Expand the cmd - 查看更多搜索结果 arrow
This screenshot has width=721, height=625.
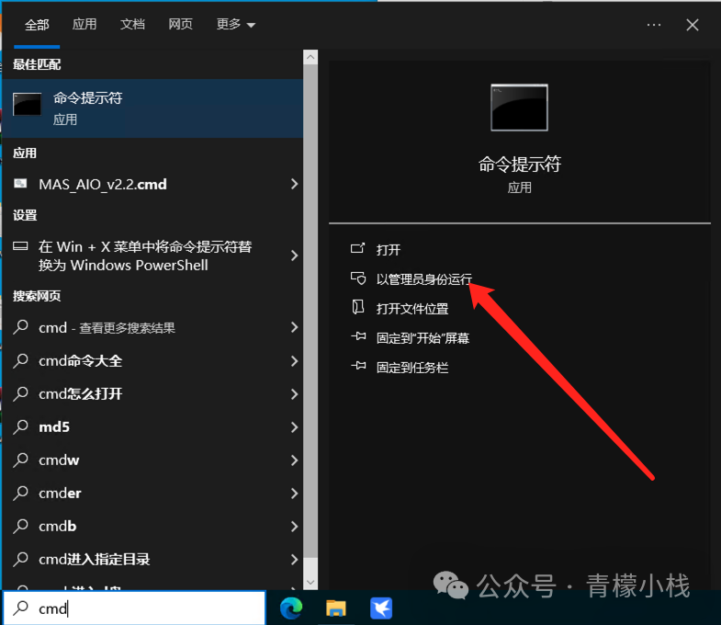(x=294, y=327)
